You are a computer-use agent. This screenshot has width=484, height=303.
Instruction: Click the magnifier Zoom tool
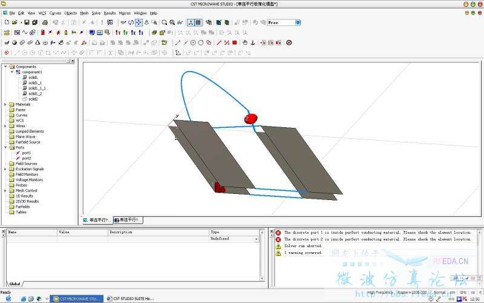point(165,22)
